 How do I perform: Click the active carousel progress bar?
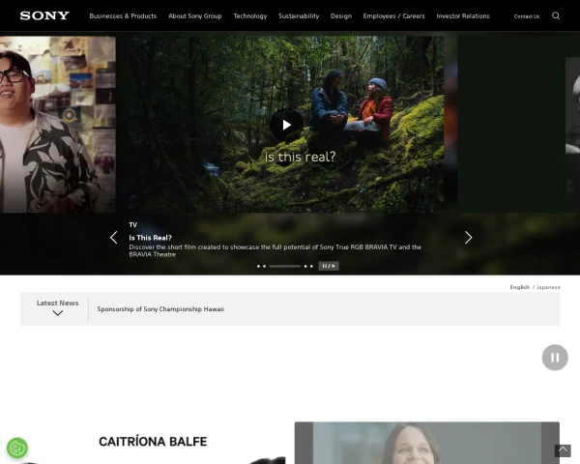pos(285,266)
